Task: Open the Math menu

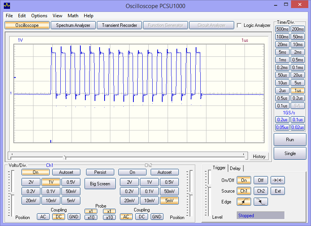Action: 73,16
